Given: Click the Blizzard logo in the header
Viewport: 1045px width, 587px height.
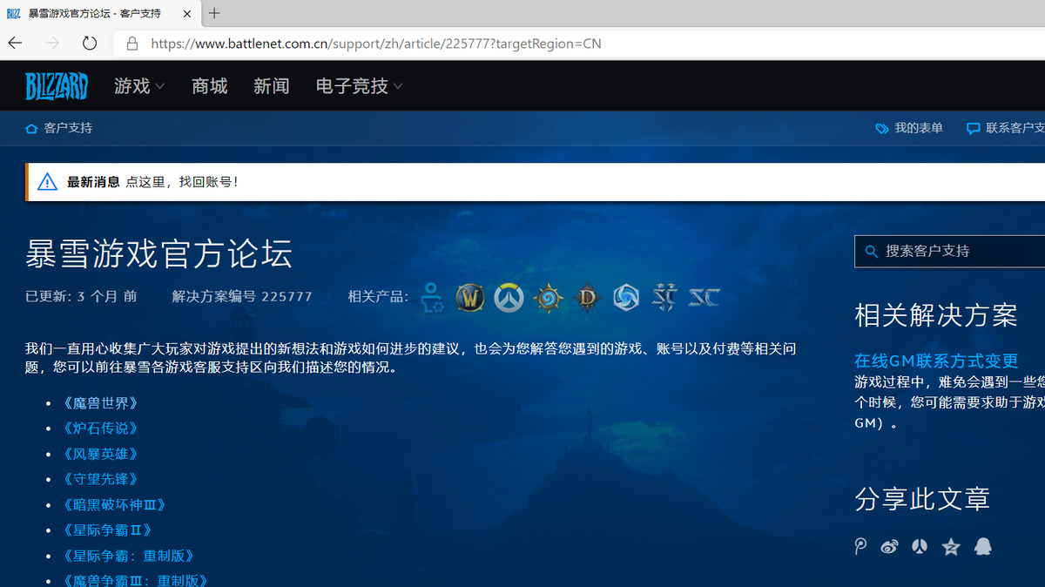Looking at the screenshot, I should (x=57, y=86).
